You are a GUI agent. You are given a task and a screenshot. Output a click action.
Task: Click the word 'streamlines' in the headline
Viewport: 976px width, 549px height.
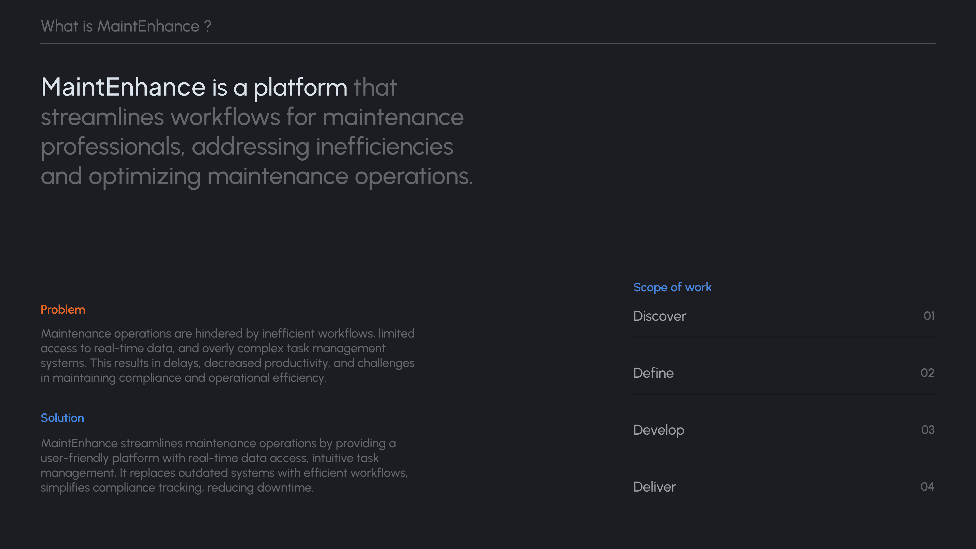(102, 117)
